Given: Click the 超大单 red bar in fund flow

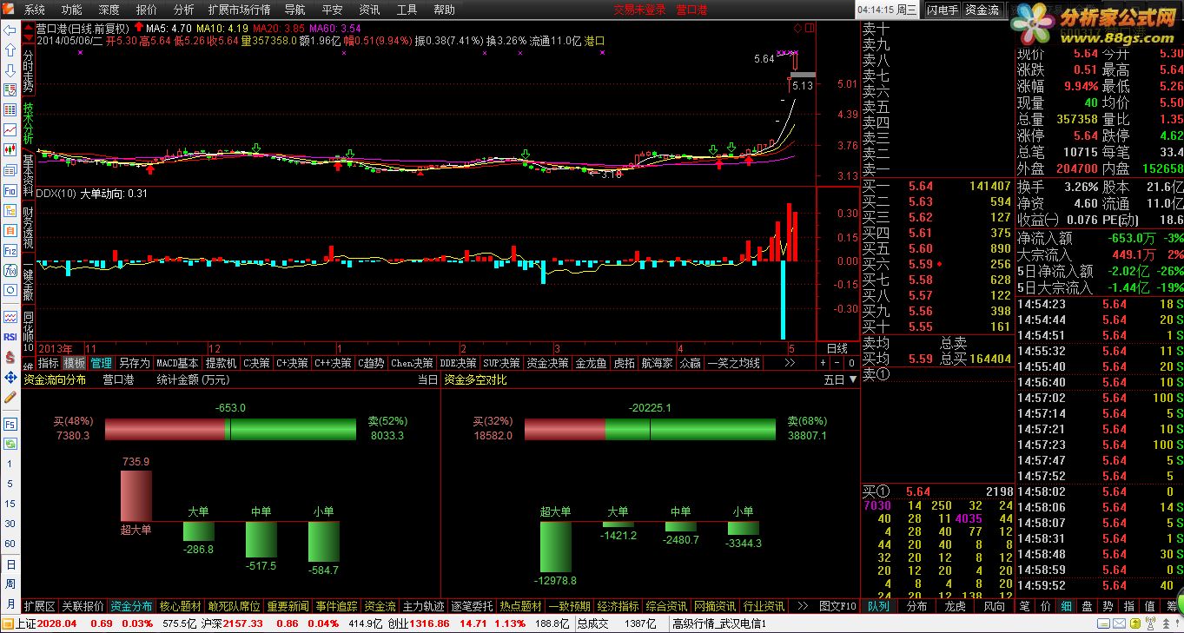Looking at the screenshot, I should [x=136, y=496].
